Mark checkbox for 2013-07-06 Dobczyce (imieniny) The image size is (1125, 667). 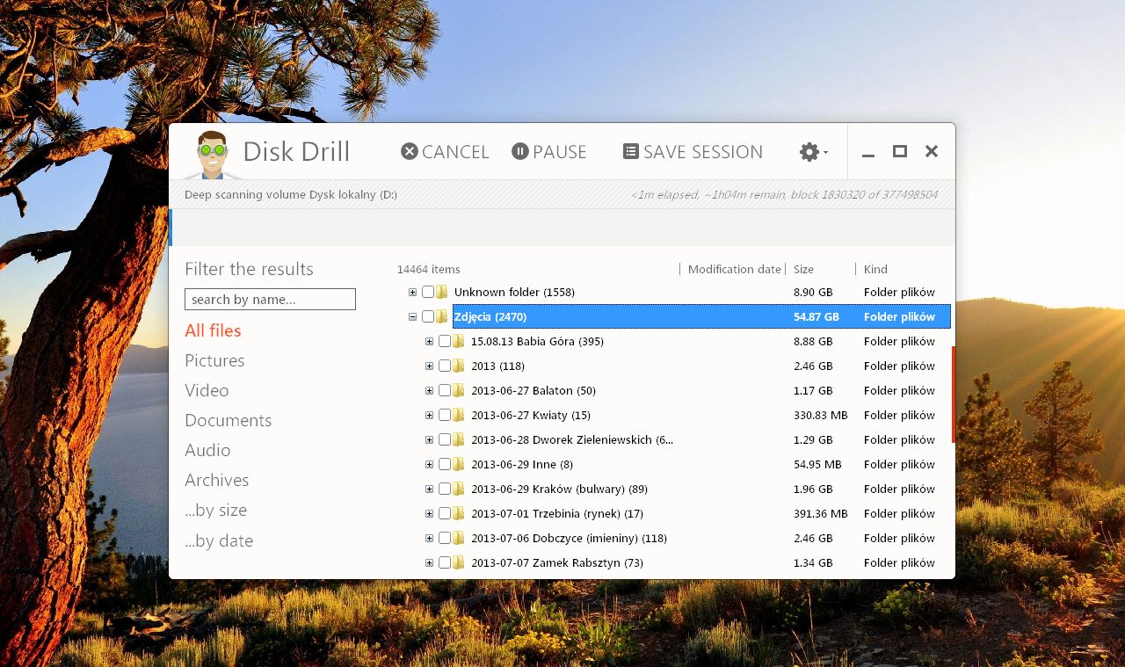tap(445, 538)
